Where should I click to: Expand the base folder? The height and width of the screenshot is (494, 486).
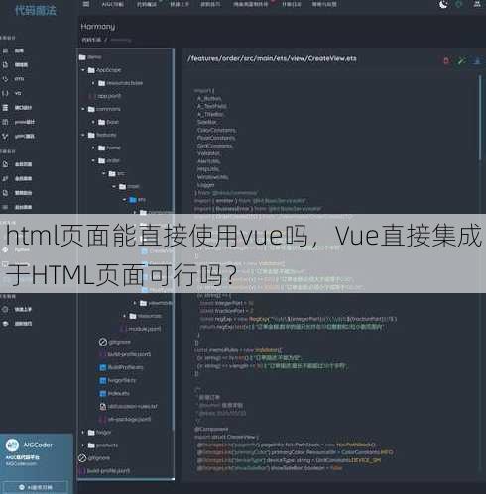(93, 122)
